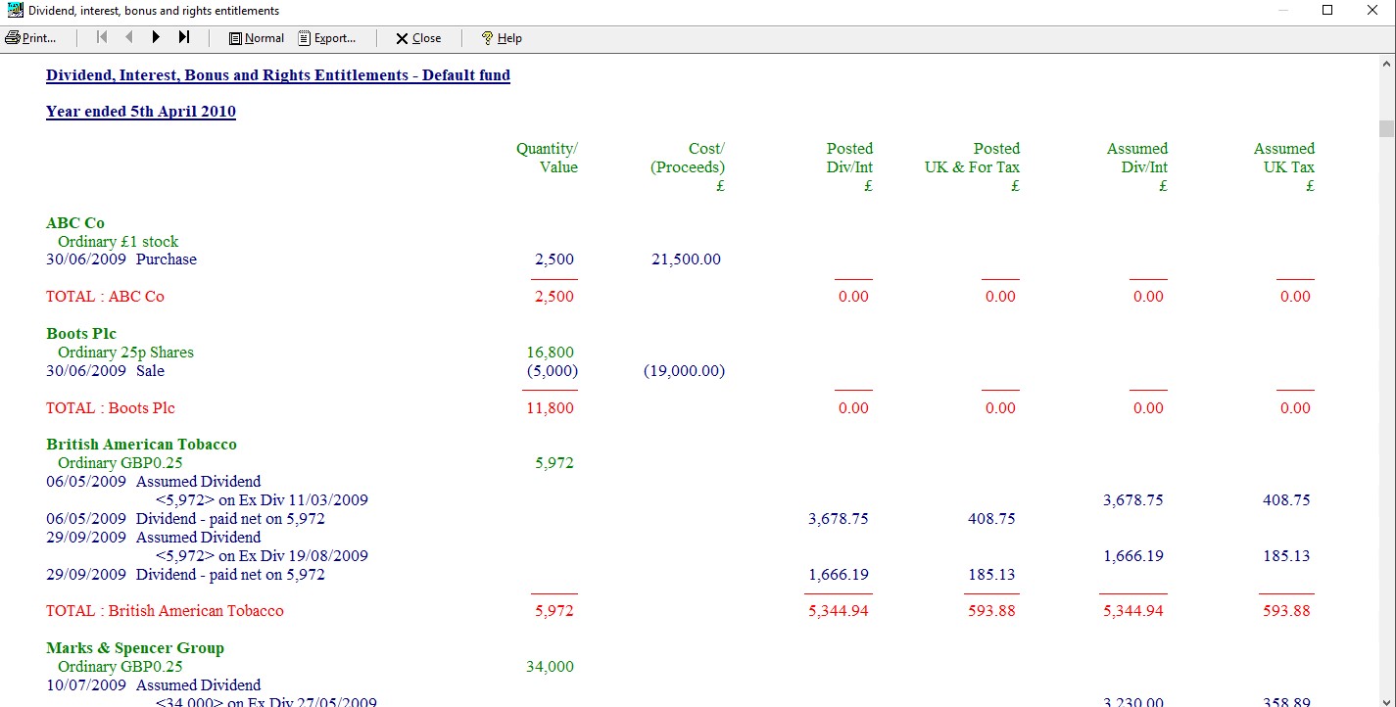Maximize the entitlements report window

coord(1327,11)
